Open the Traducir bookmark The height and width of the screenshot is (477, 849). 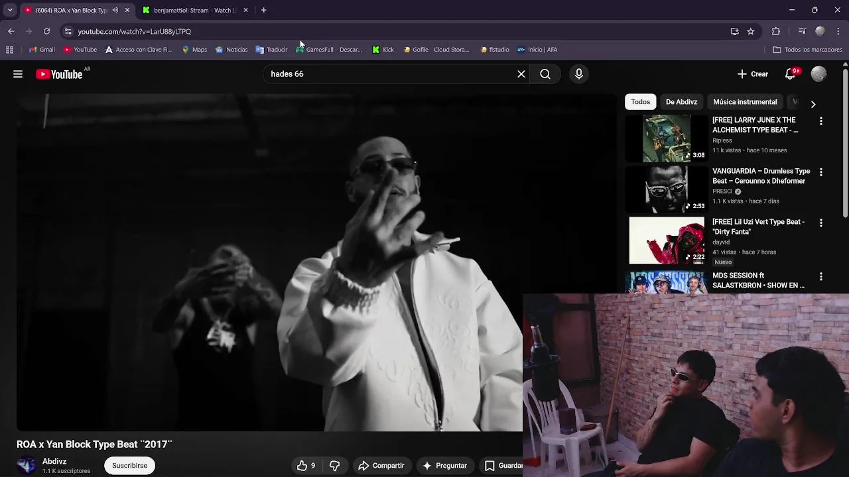tap(271, 50)
